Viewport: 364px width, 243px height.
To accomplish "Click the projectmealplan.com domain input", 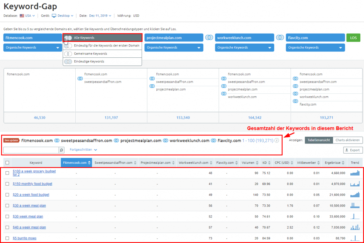I will [174, 37].
